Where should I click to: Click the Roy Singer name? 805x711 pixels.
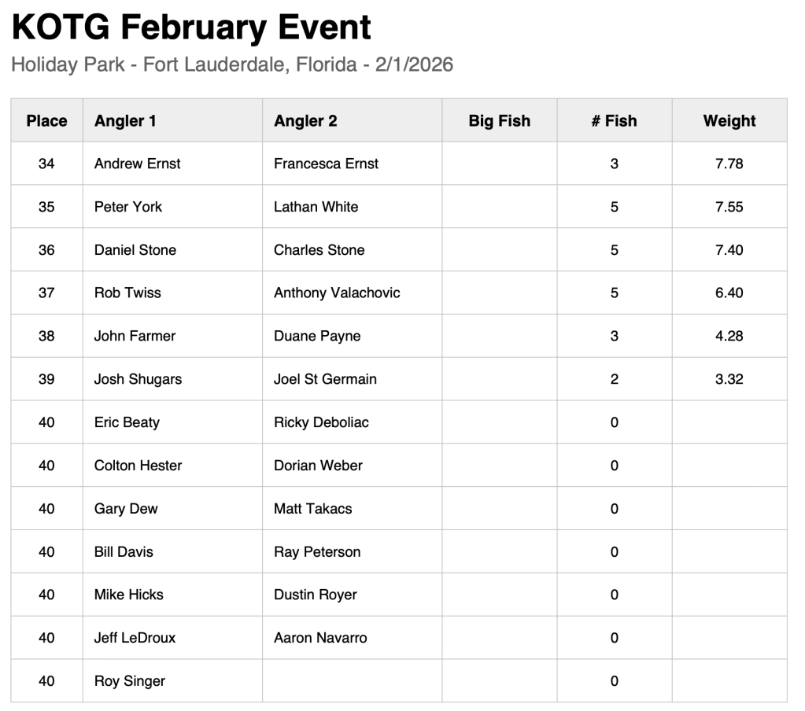(130, 681)
